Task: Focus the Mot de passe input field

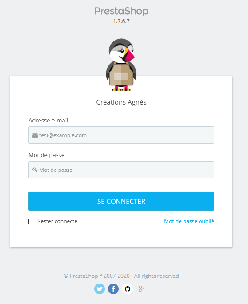Action: [121, 170]
